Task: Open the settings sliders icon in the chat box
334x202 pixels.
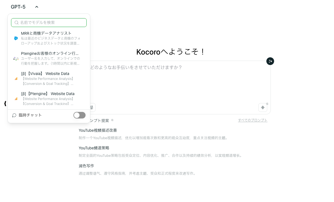Action: (92, 107)
